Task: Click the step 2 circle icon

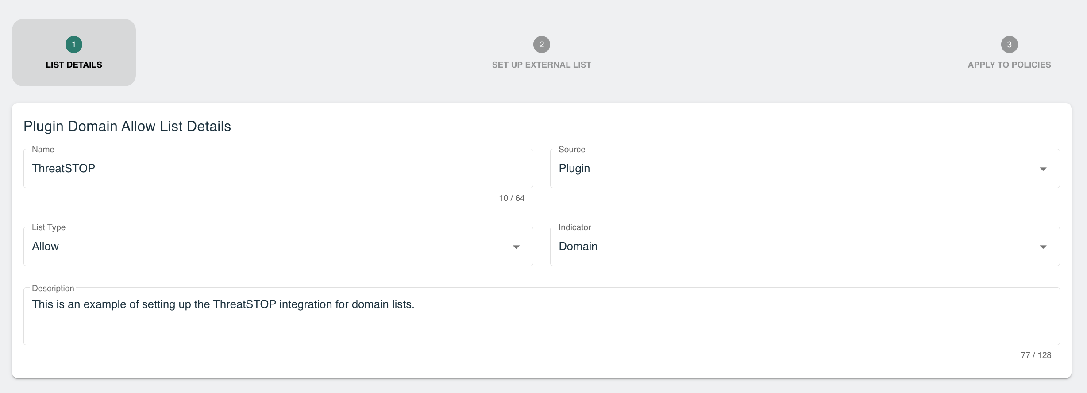Action: (x=541, y=44)
